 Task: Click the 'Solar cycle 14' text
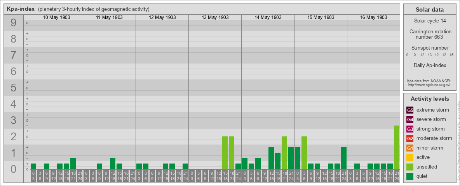[430, 21]
